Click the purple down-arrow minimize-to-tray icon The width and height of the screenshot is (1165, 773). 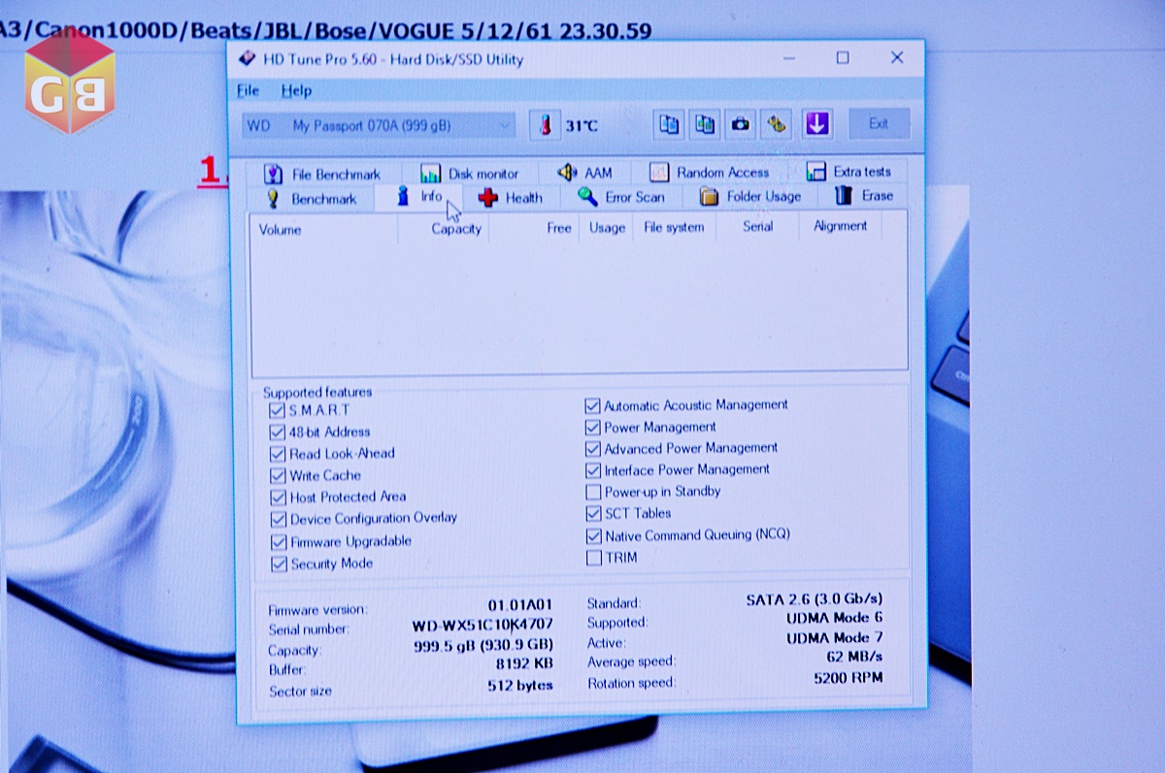pyautogui.click(x=817, y=123)
